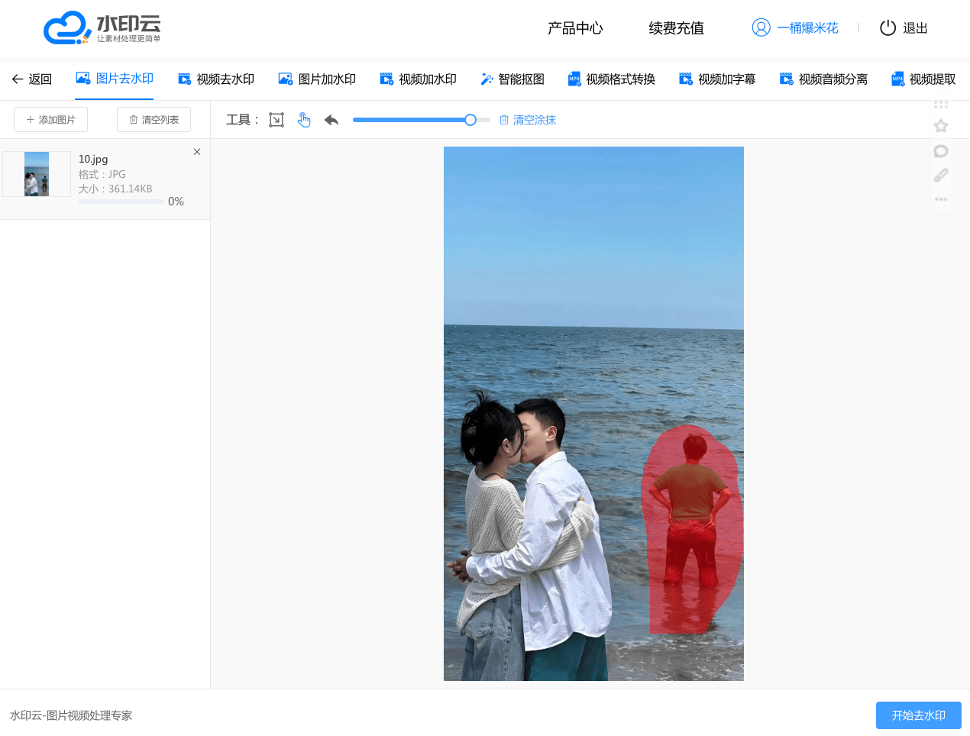This screenshot has width=970, height=736.
Task: Click the 水印云 cloud logo
Action: [x=102, y=28]
